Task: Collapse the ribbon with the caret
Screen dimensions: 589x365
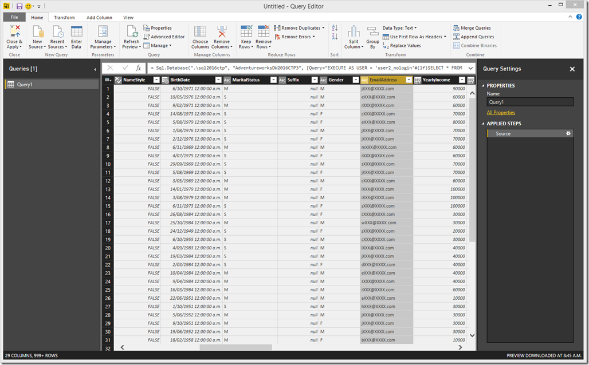Action: coord(570,17)
